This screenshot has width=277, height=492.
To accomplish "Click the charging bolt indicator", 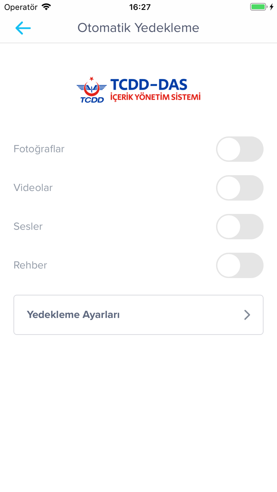I will point(271,7).
